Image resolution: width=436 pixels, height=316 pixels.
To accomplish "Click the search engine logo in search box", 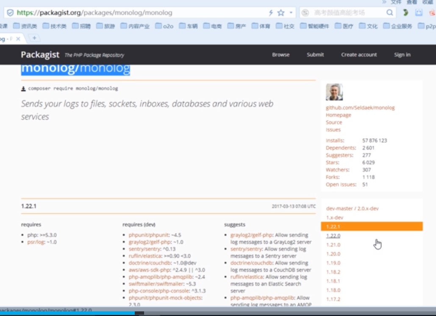I will [305, 13].
